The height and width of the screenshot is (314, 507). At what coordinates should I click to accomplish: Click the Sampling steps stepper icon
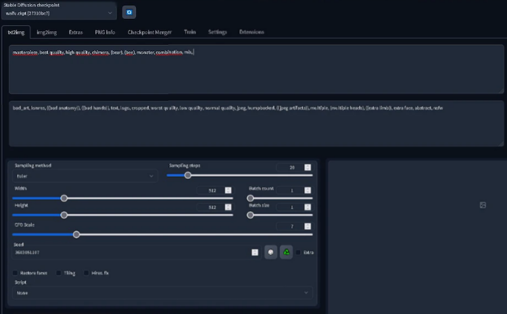coord(308,167)
